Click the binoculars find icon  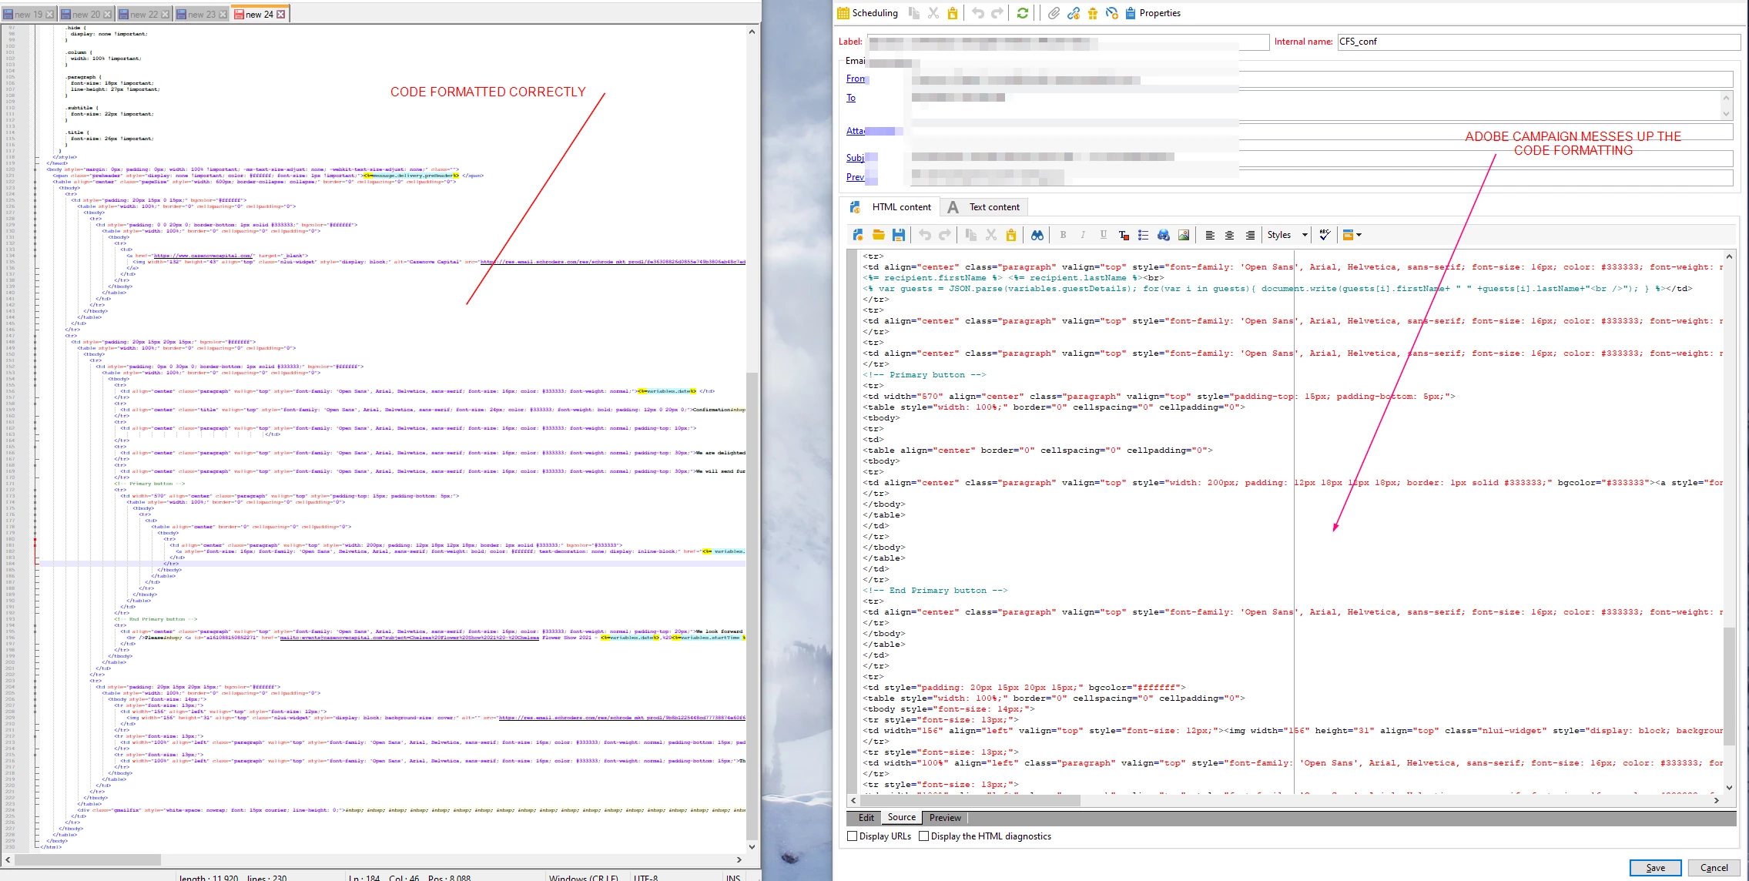[1037, 235]
